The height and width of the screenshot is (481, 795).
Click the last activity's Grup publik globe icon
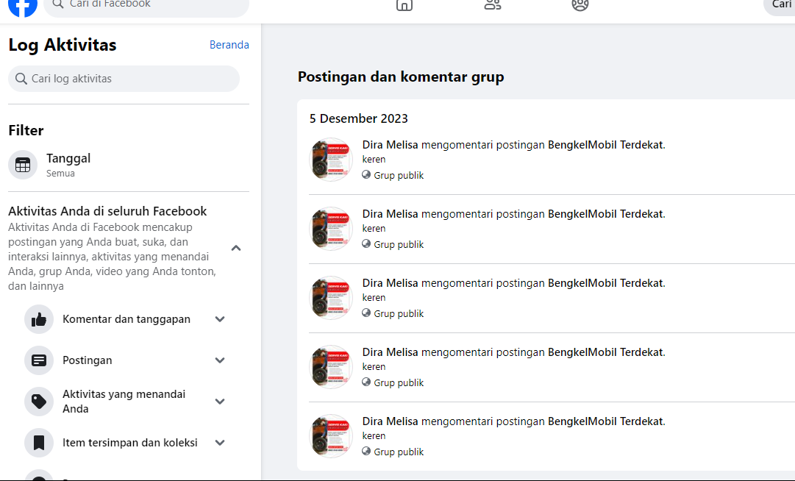[x=366, y=451]
